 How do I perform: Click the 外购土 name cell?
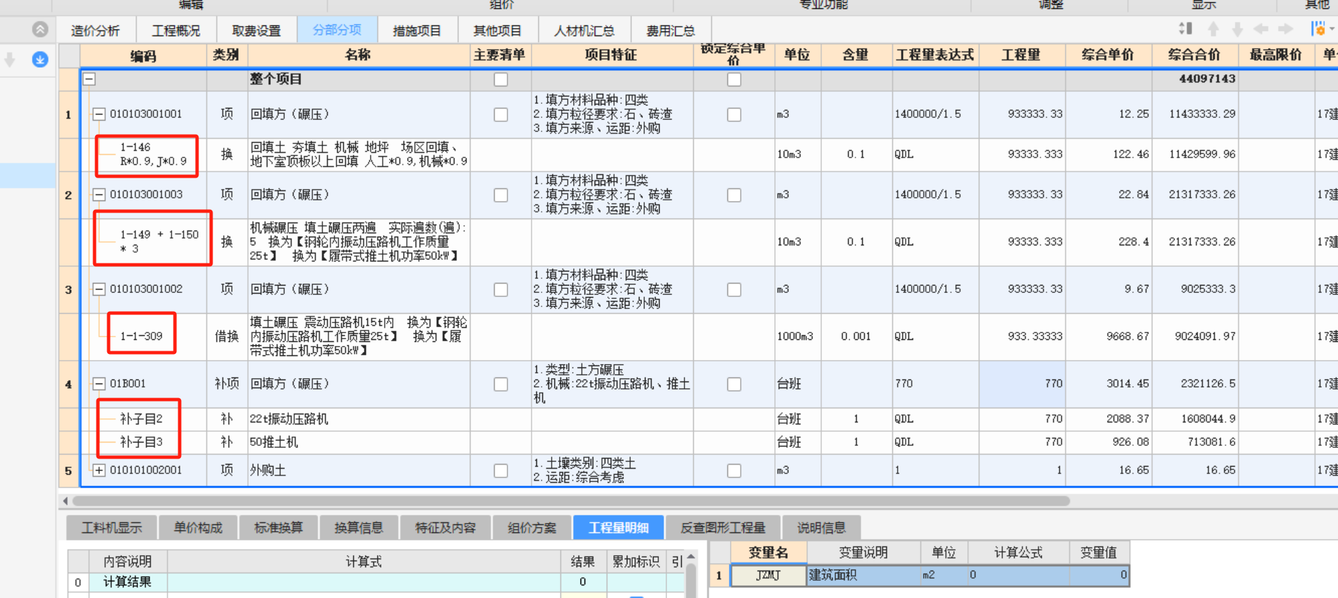359,471
